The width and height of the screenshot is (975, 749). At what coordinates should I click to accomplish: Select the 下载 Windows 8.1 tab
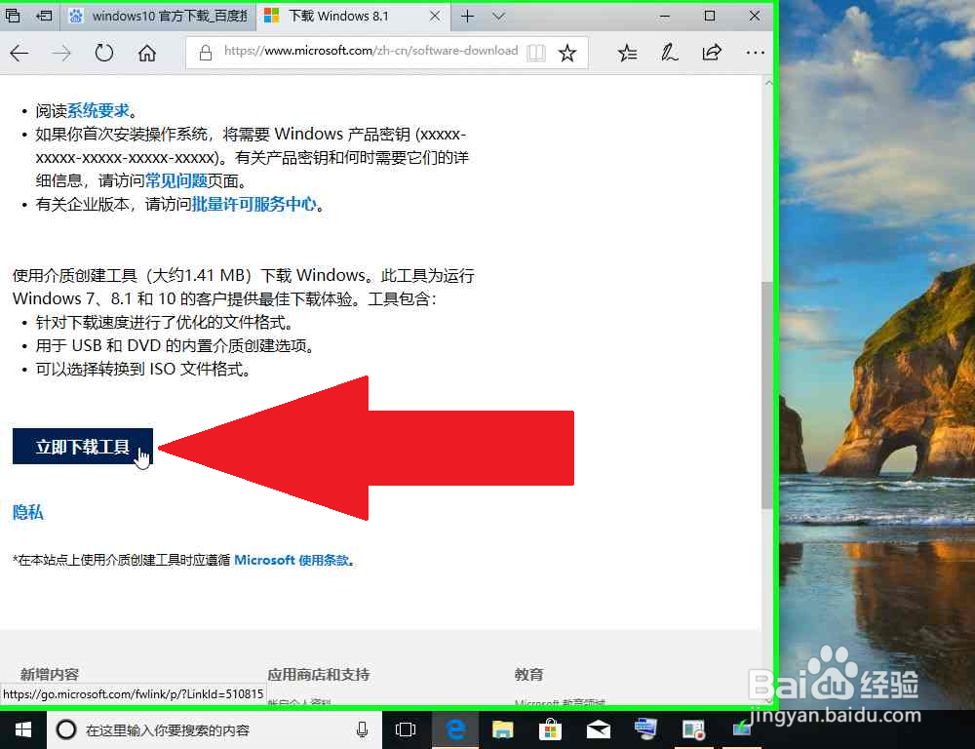[x=351, y=17]
